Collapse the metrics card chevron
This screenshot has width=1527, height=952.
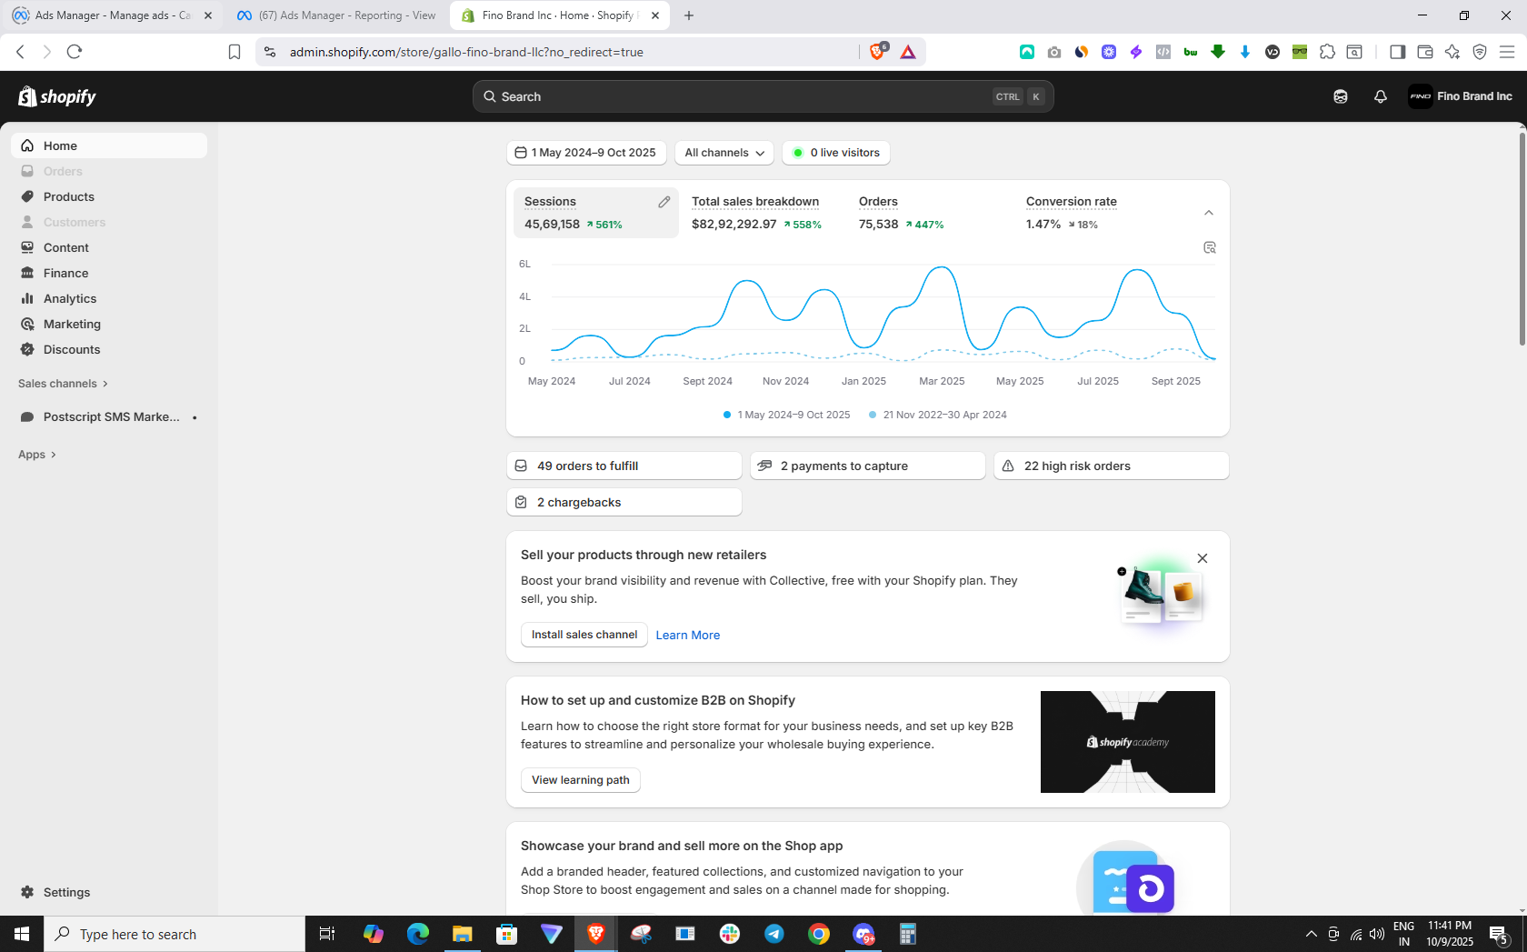point(1209,213)
